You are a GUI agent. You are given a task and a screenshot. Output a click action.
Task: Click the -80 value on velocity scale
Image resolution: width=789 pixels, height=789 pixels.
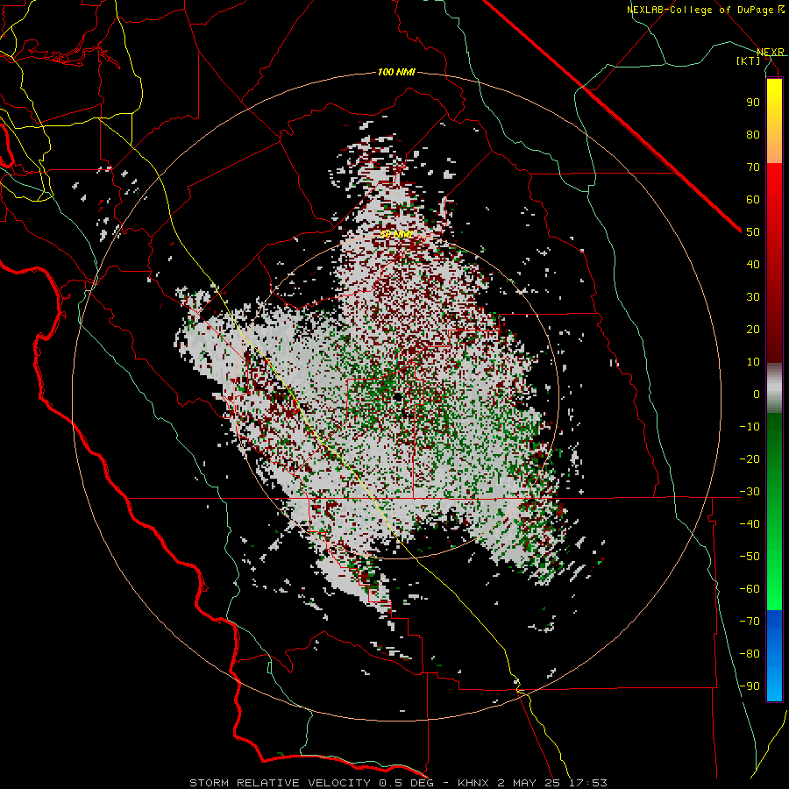tap(750, 654)
